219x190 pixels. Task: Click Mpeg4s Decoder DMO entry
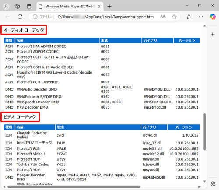point(31,177)
